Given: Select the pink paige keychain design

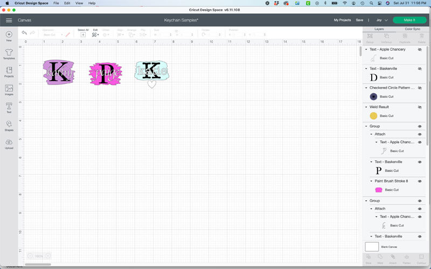Looking at the screenshot, I should 106,74.
